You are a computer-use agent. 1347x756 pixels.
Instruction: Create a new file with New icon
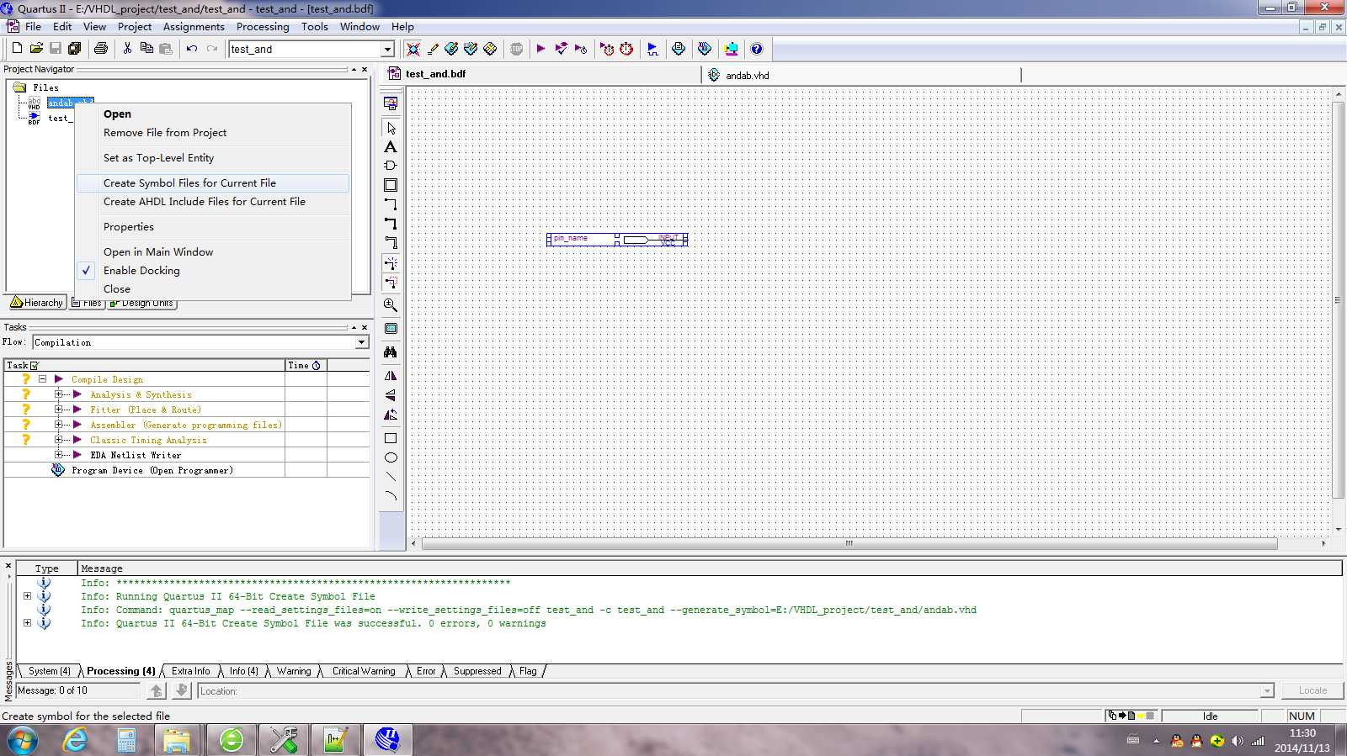coord(17,49)
